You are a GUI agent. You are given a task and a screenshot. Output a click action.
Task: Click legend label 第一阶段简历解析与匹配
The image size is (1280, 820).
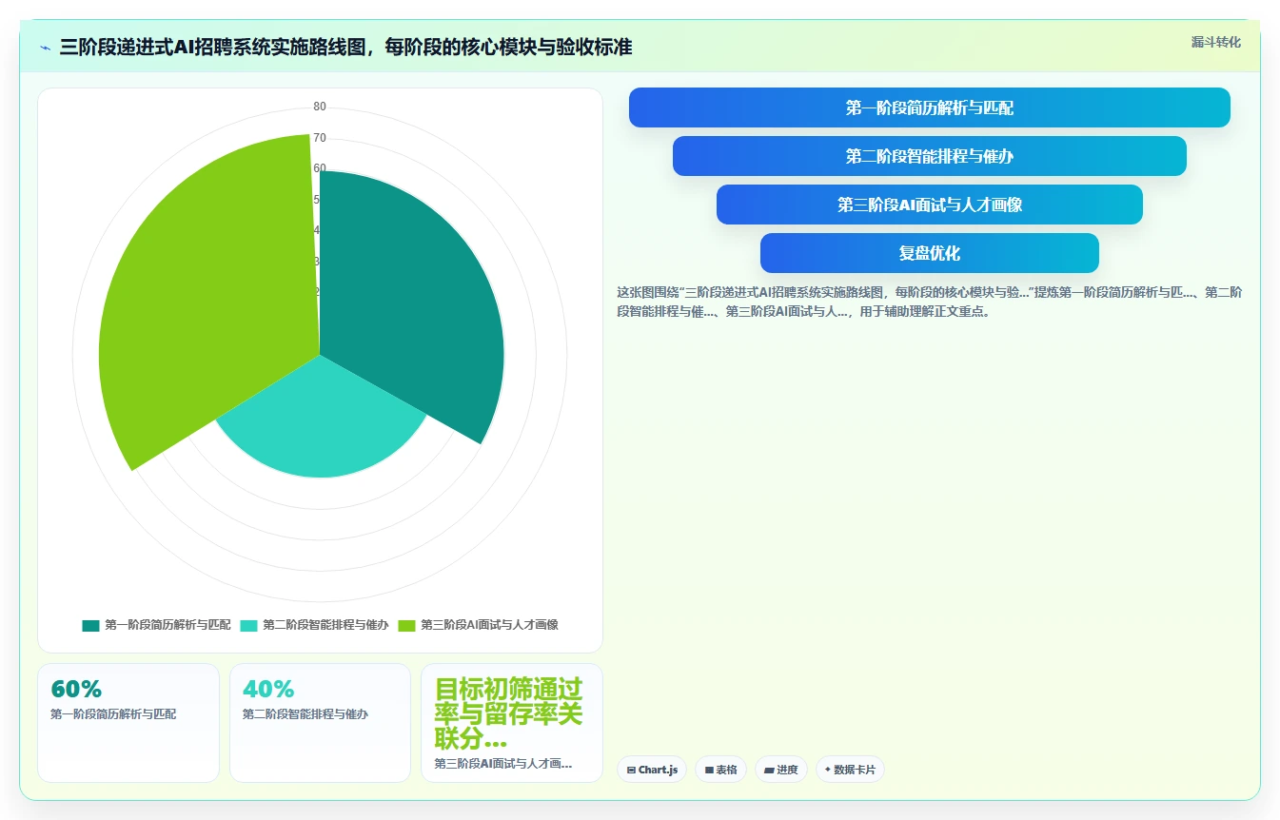tap(167, 625)
